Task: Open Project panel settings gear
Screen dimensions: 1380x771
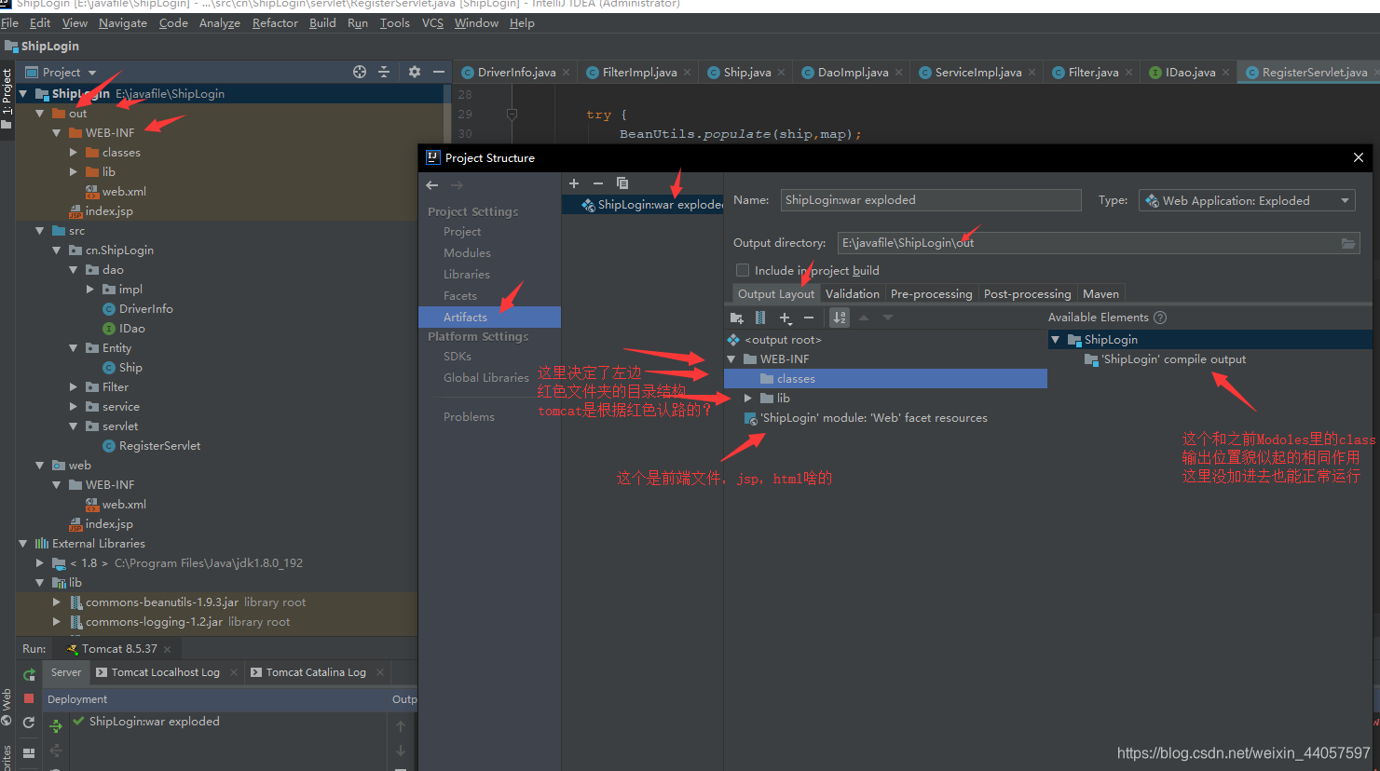Action: click(x=415, y=72)
